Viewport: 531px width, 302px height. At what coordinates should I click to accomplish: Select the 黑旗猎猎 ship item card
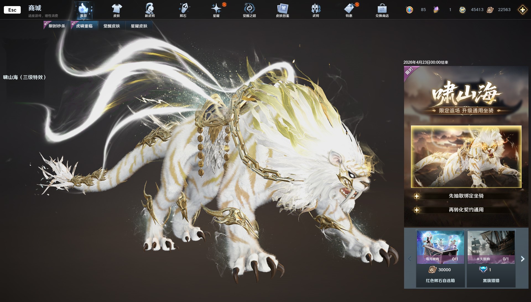pyautogui.click(x=491, y=258)
